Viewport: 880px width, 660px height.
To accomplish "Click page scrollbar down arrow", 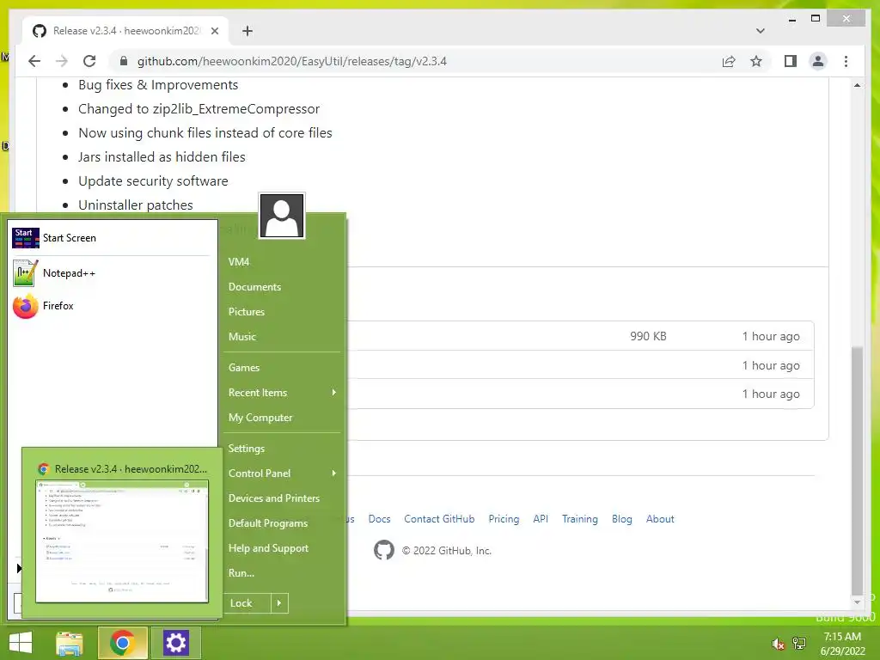I will click(x=857, y=602).
